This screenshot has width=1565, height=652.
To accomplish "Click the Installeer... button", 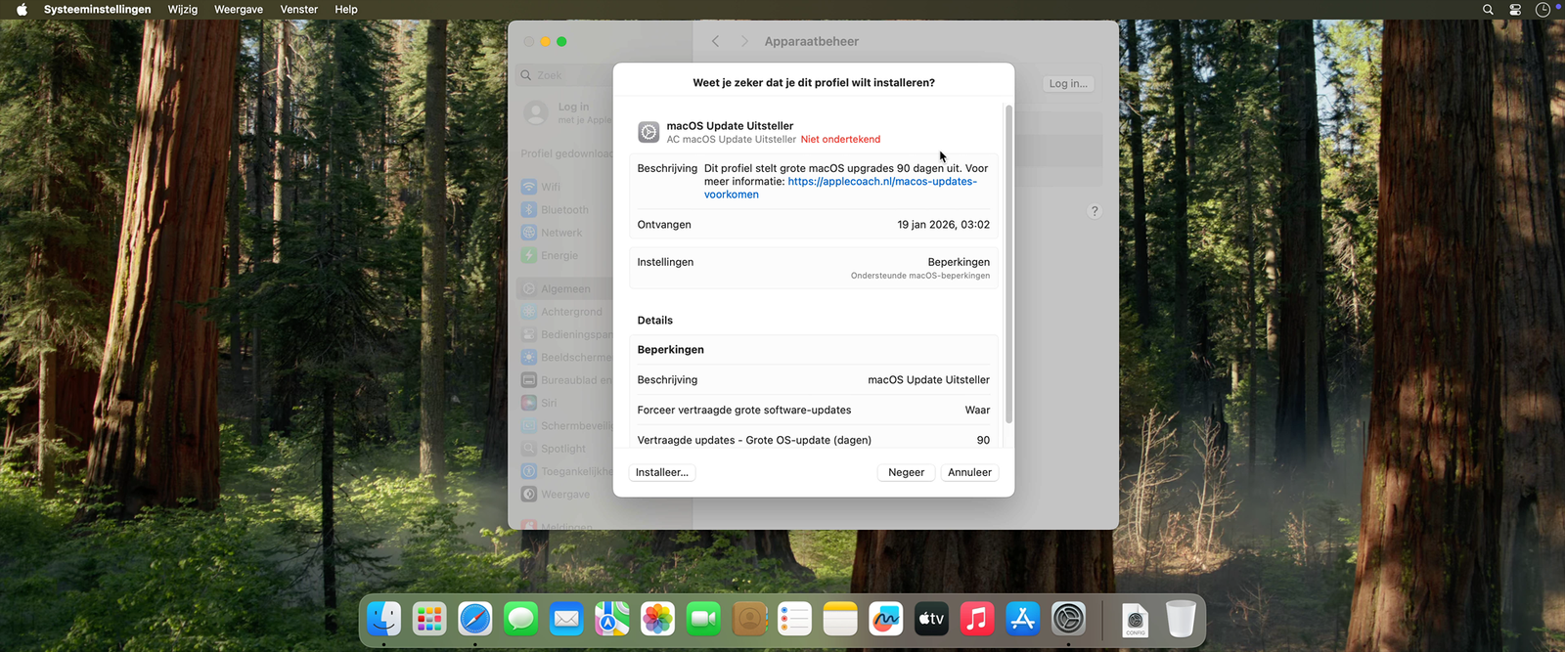I will tap(662, 472).
